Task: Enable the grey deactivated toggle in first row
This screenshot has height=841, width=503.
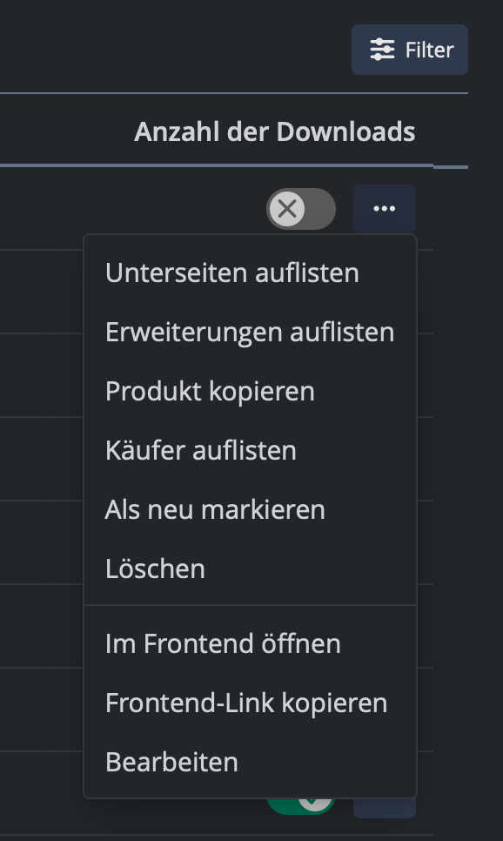Action: point(301,209)
